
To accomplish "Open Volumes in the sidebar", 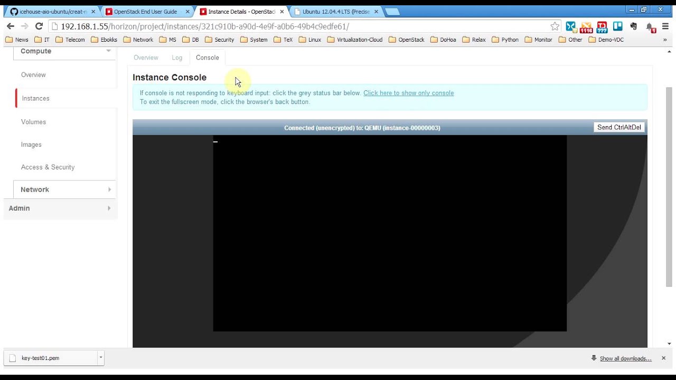I will (x=33, y=122).
